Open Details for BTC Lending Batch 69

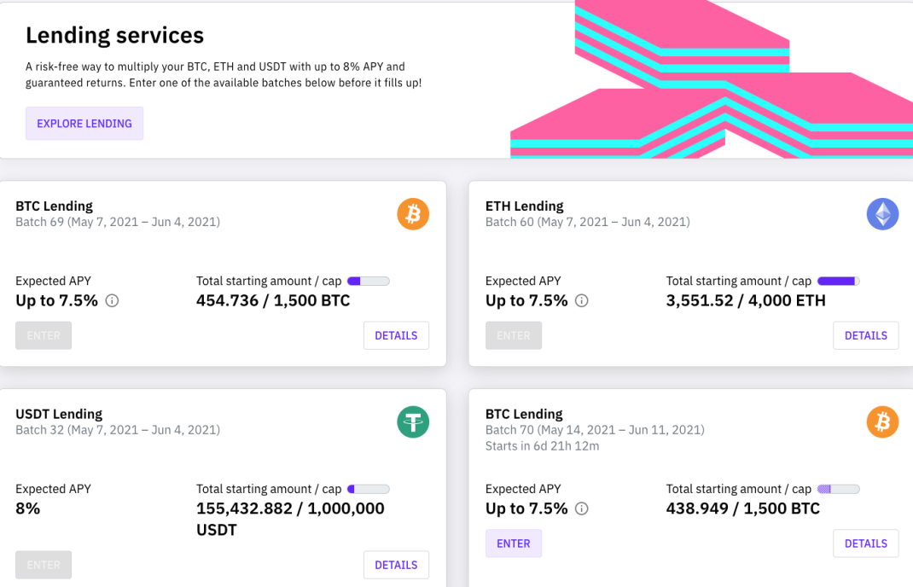click(396, 335)
